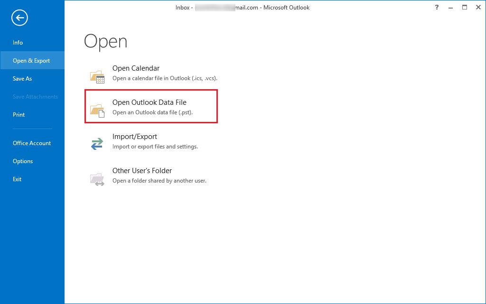Click the Open Calendar folder icon
This screenshot has width=486, height=304.
[x=97, y=76]
